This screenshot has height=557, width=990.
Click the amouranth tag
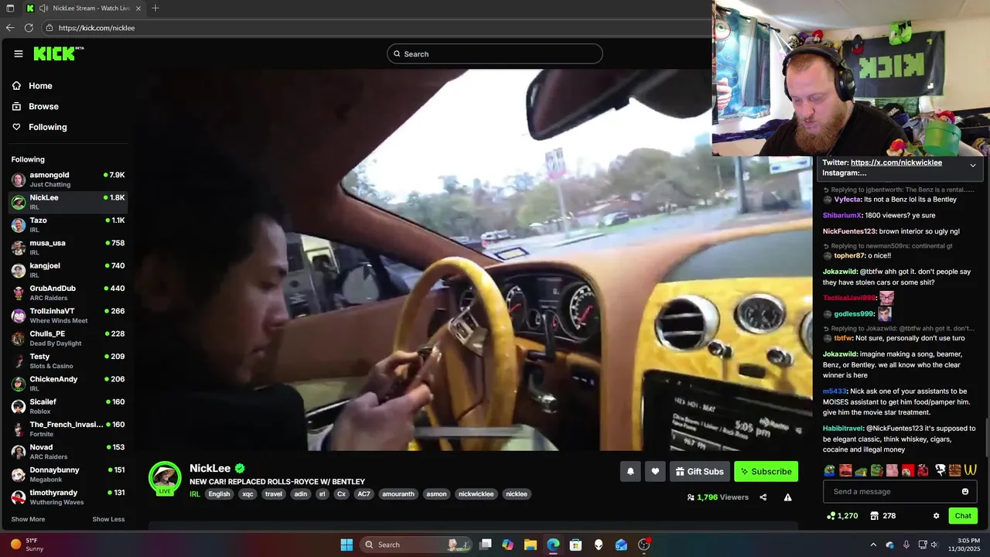tap(399, 494)
